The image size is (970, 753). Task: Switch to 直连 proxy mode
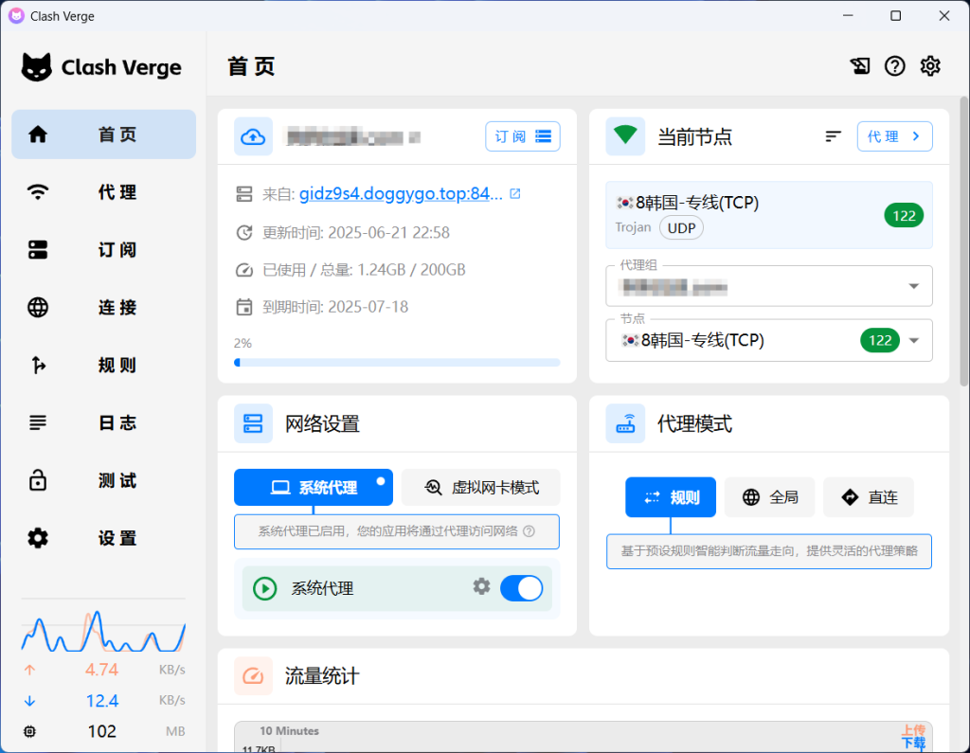point(868,497)
